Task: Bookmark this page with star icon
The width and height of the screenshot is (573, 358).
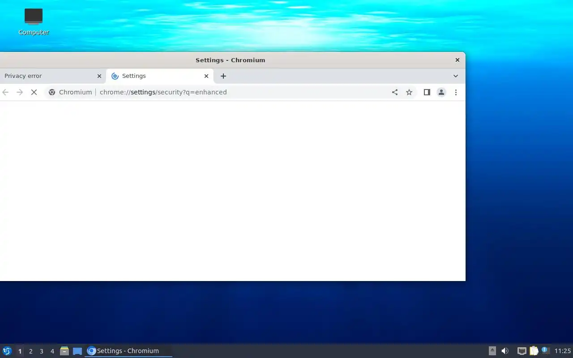Action: (x=409, y=92)
